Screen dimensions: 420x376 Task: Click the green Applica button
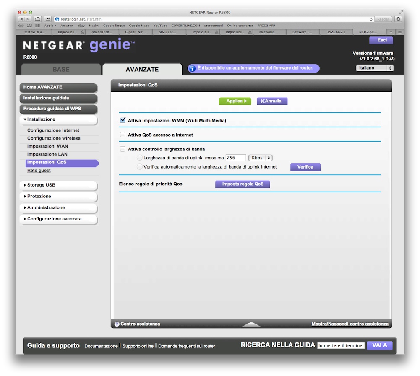235,101
